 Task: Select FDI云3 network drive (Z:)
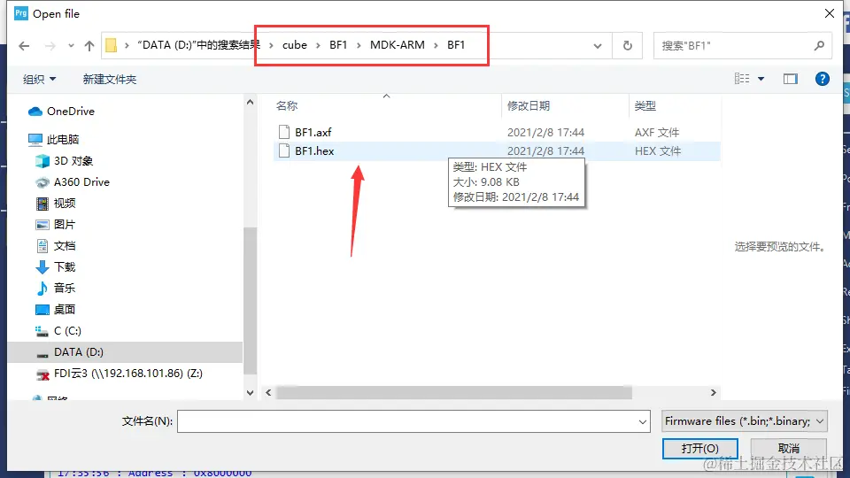coord(127,374)
